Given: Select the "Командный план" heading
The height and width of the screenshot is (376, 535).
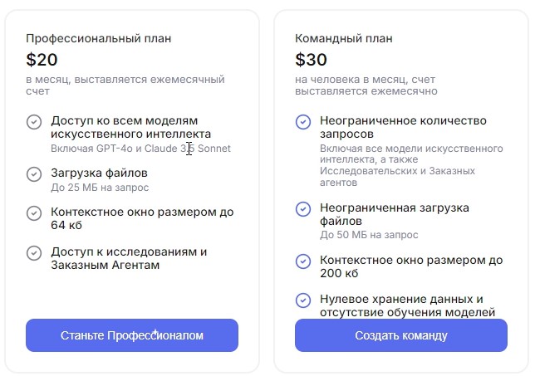Looking at the screenshot, I should (344, 38).
